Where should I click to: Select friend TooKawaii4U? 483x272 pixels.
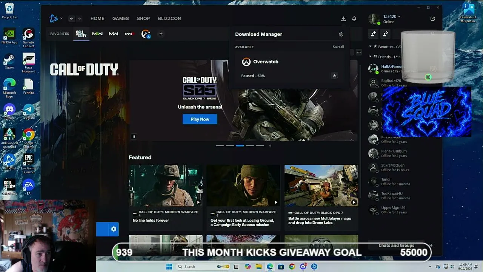[x=400, y=195]
